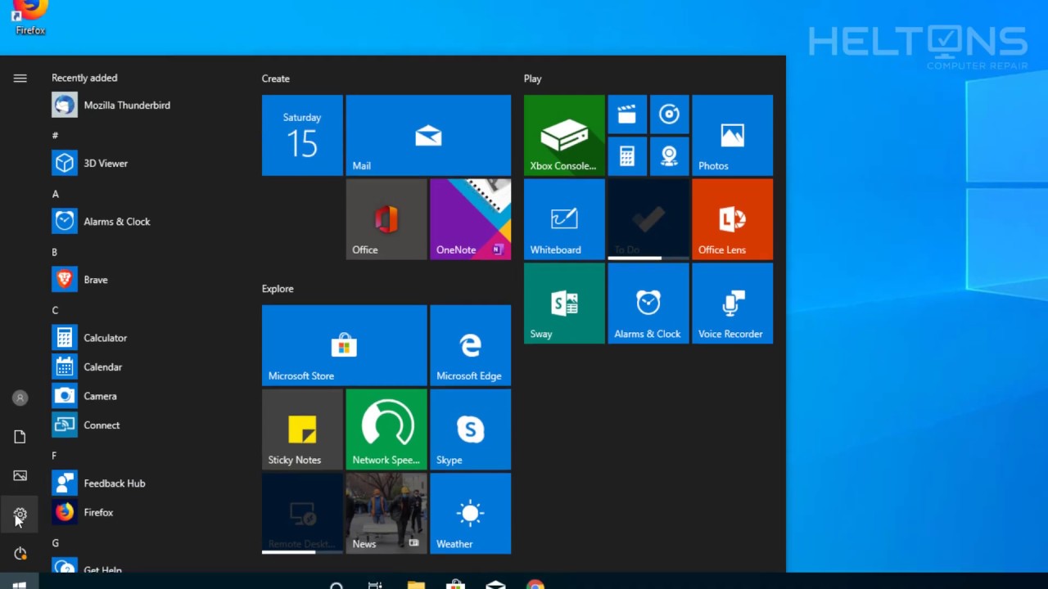Open the Calculator small tile in Play

coord(627,156)
